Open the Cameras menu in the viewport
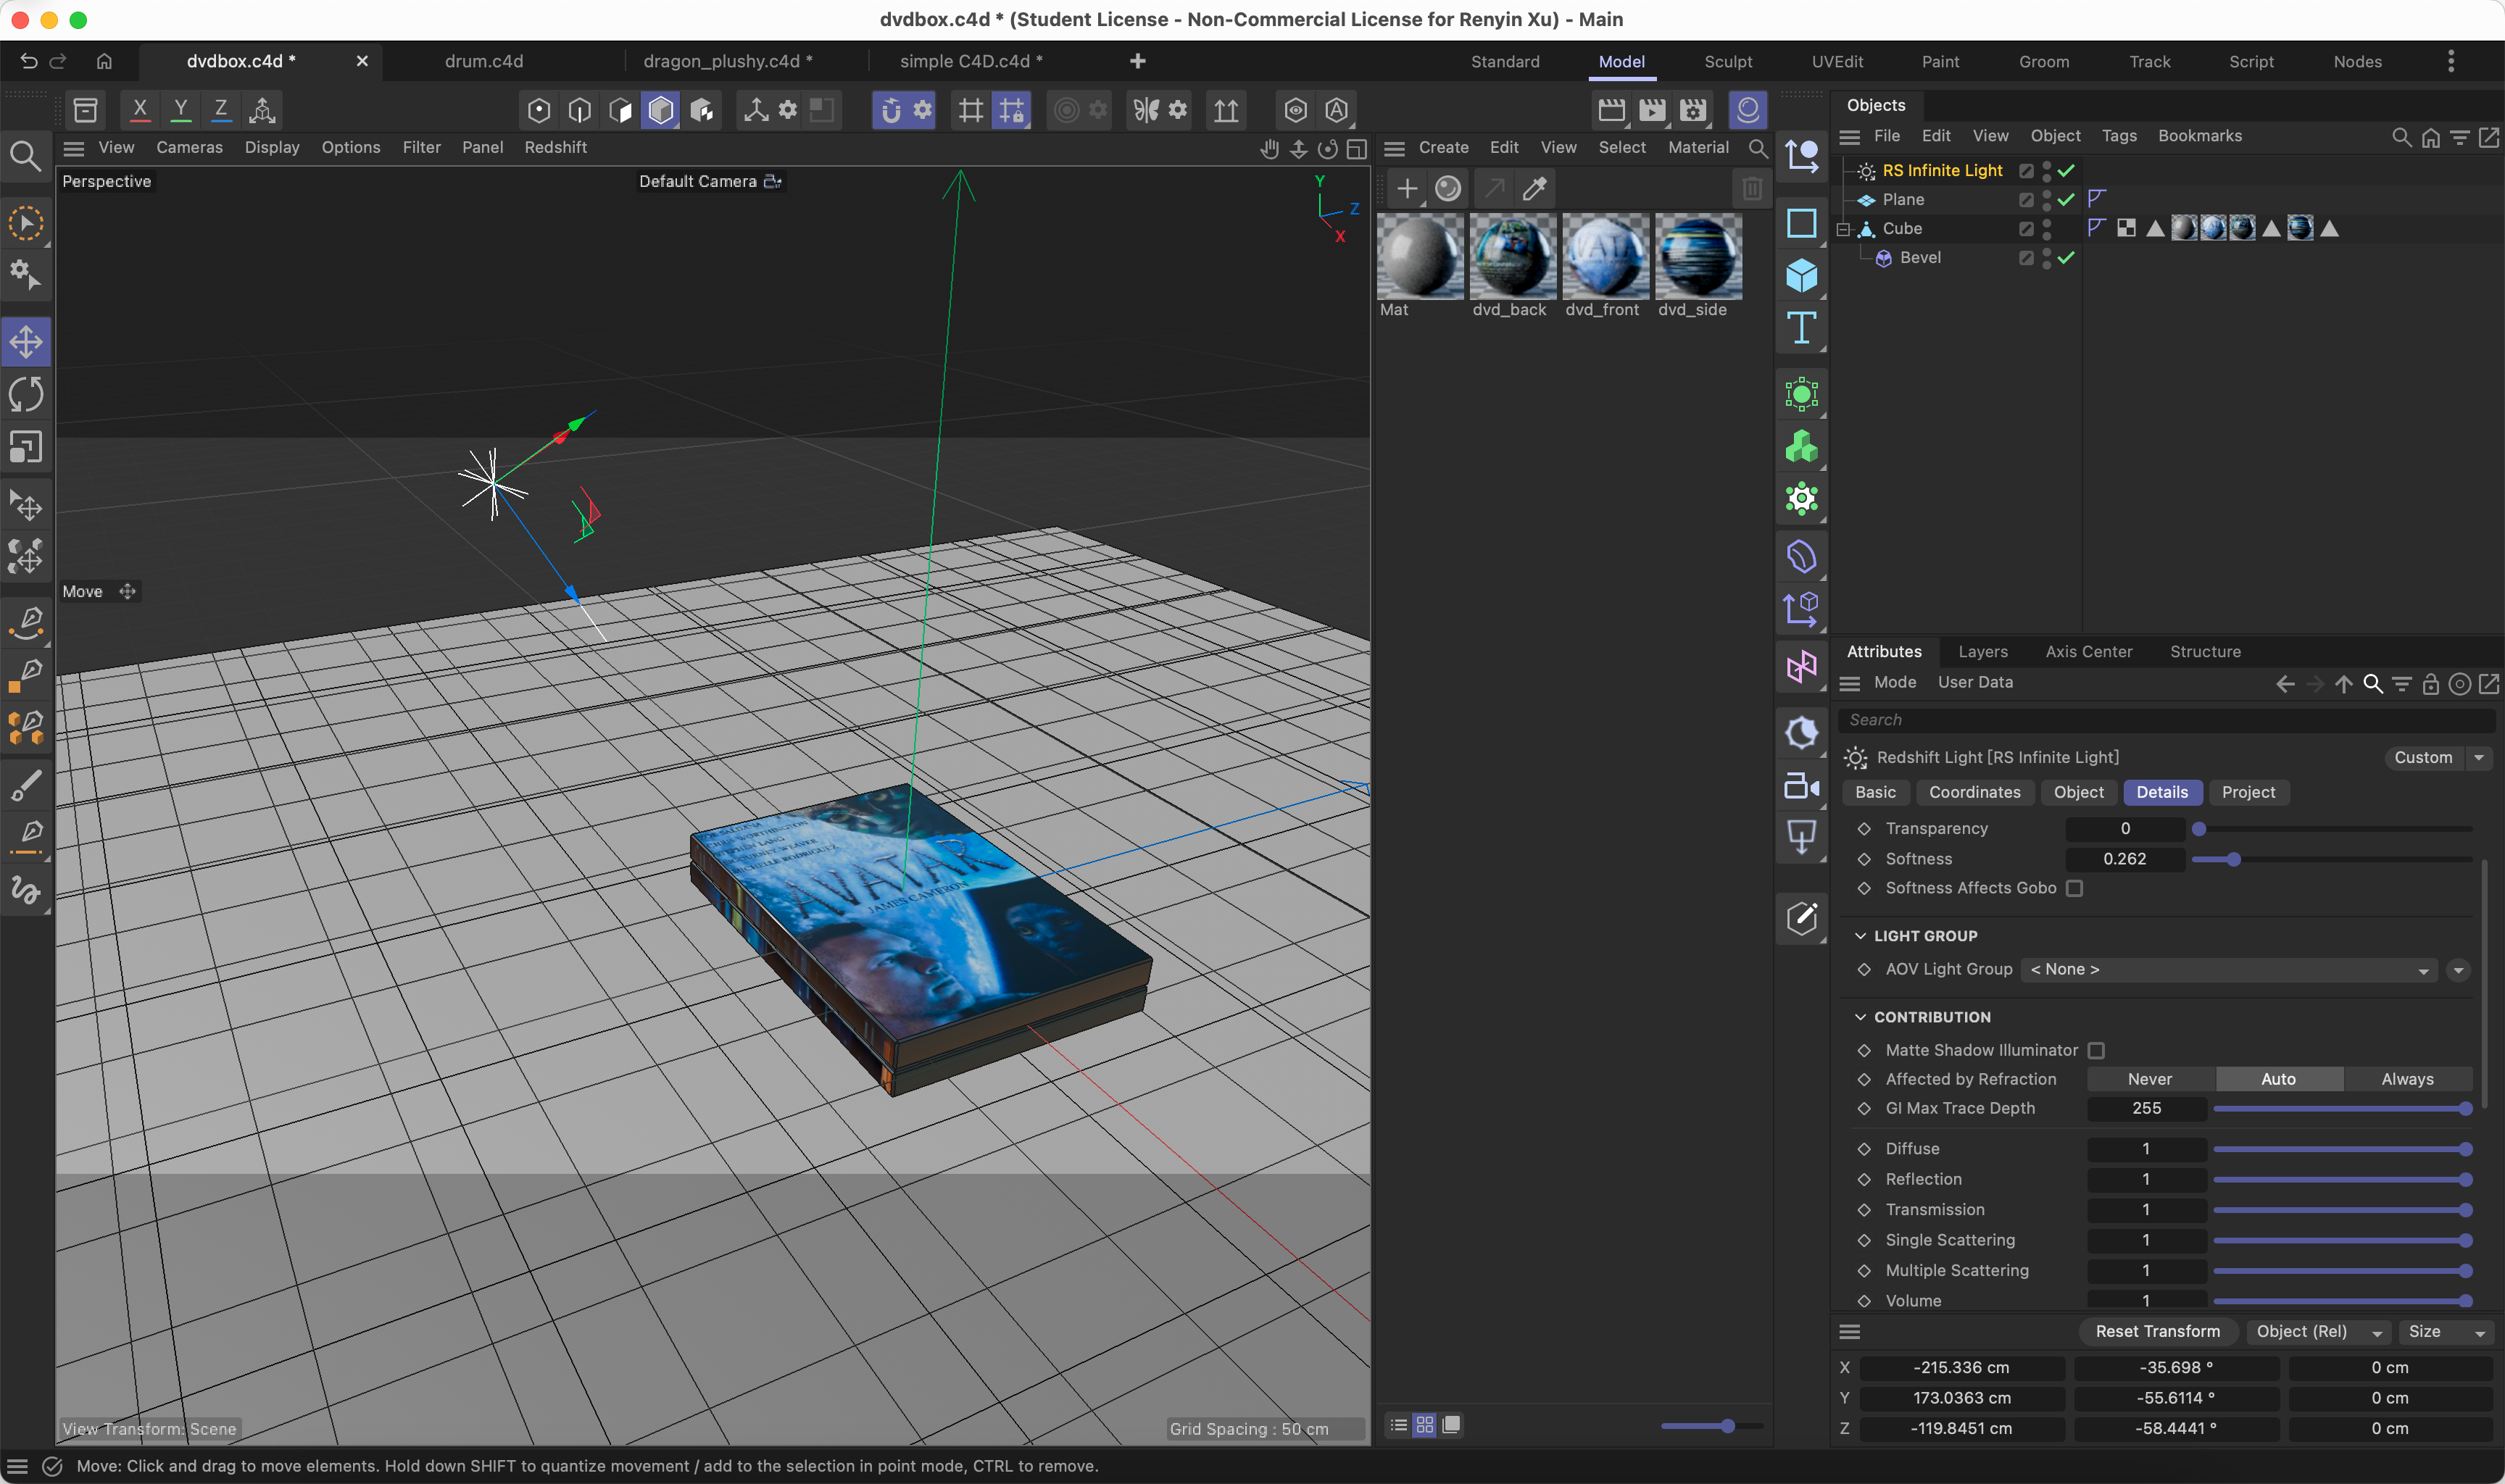Viewport: 2505px width, 1484px height. pos(189,147)
